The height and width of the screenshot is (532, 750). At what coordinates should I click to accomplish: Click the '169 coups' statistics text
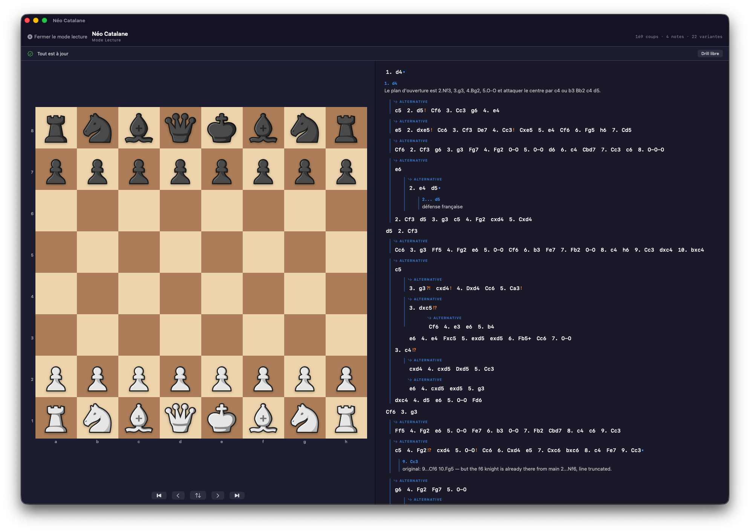tap(647, 37)
